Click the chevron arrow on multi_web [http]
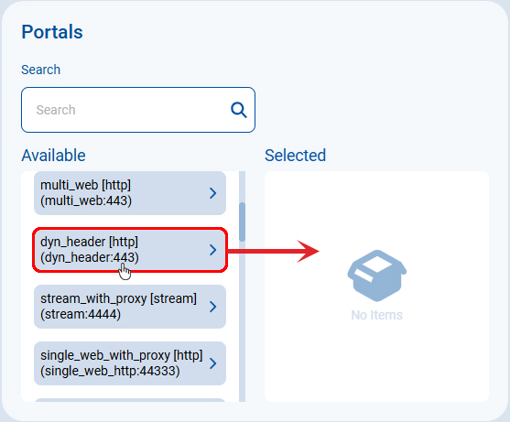Screen dimensions: 510x422 (x=213, y=193)
